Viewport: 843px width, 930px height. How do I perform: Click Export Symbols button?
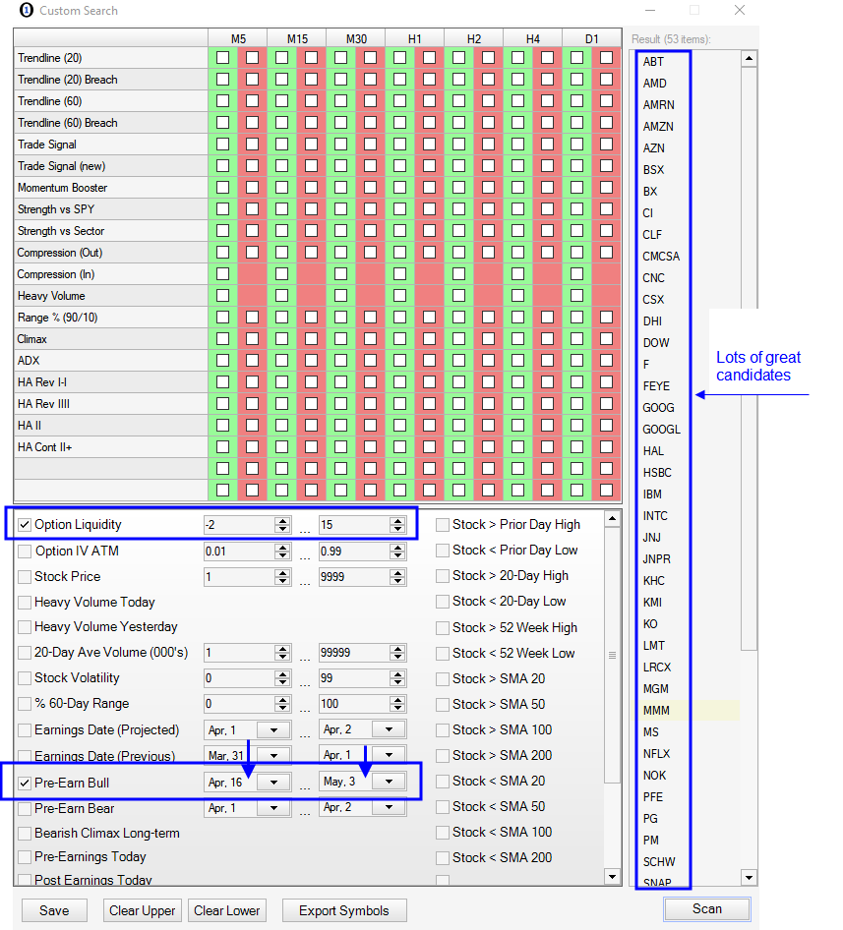pyautogui.click(x=344, y=910)
